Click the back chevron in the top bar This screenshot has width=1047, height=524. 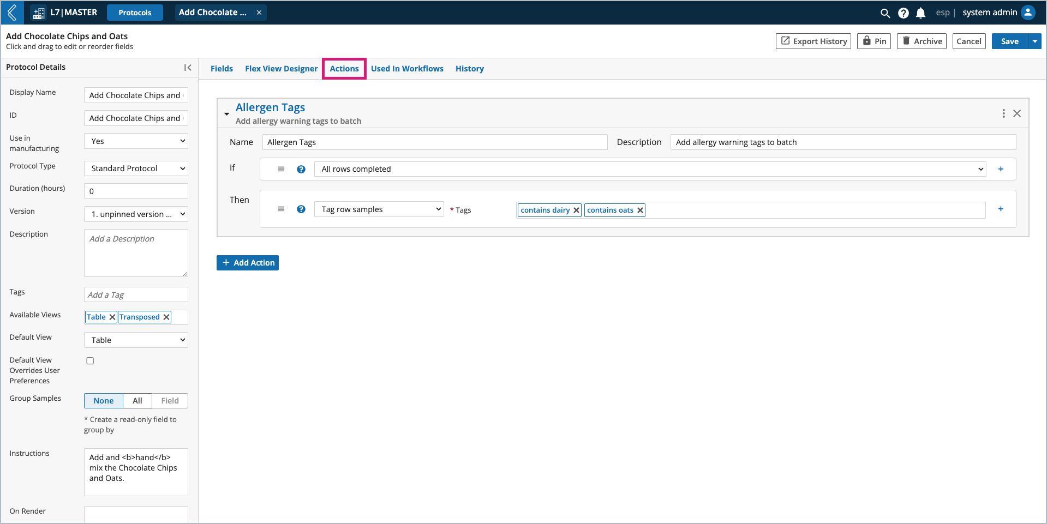pos(12,12)
